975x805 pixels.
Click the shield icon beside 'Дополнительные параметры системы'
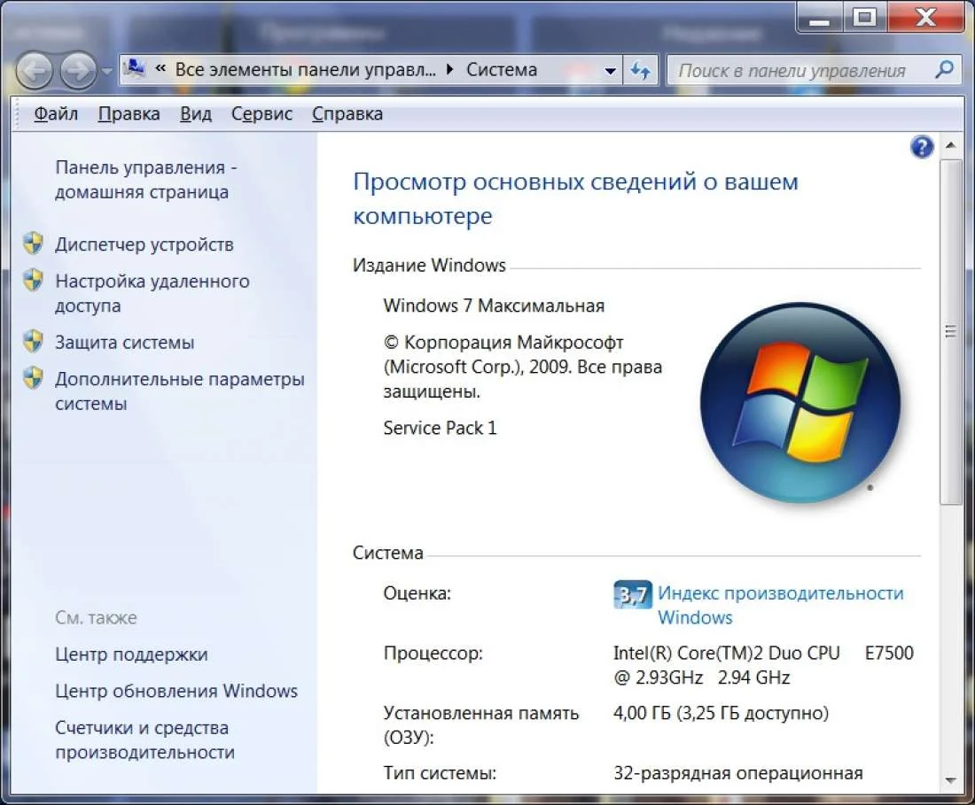(33, 377)
